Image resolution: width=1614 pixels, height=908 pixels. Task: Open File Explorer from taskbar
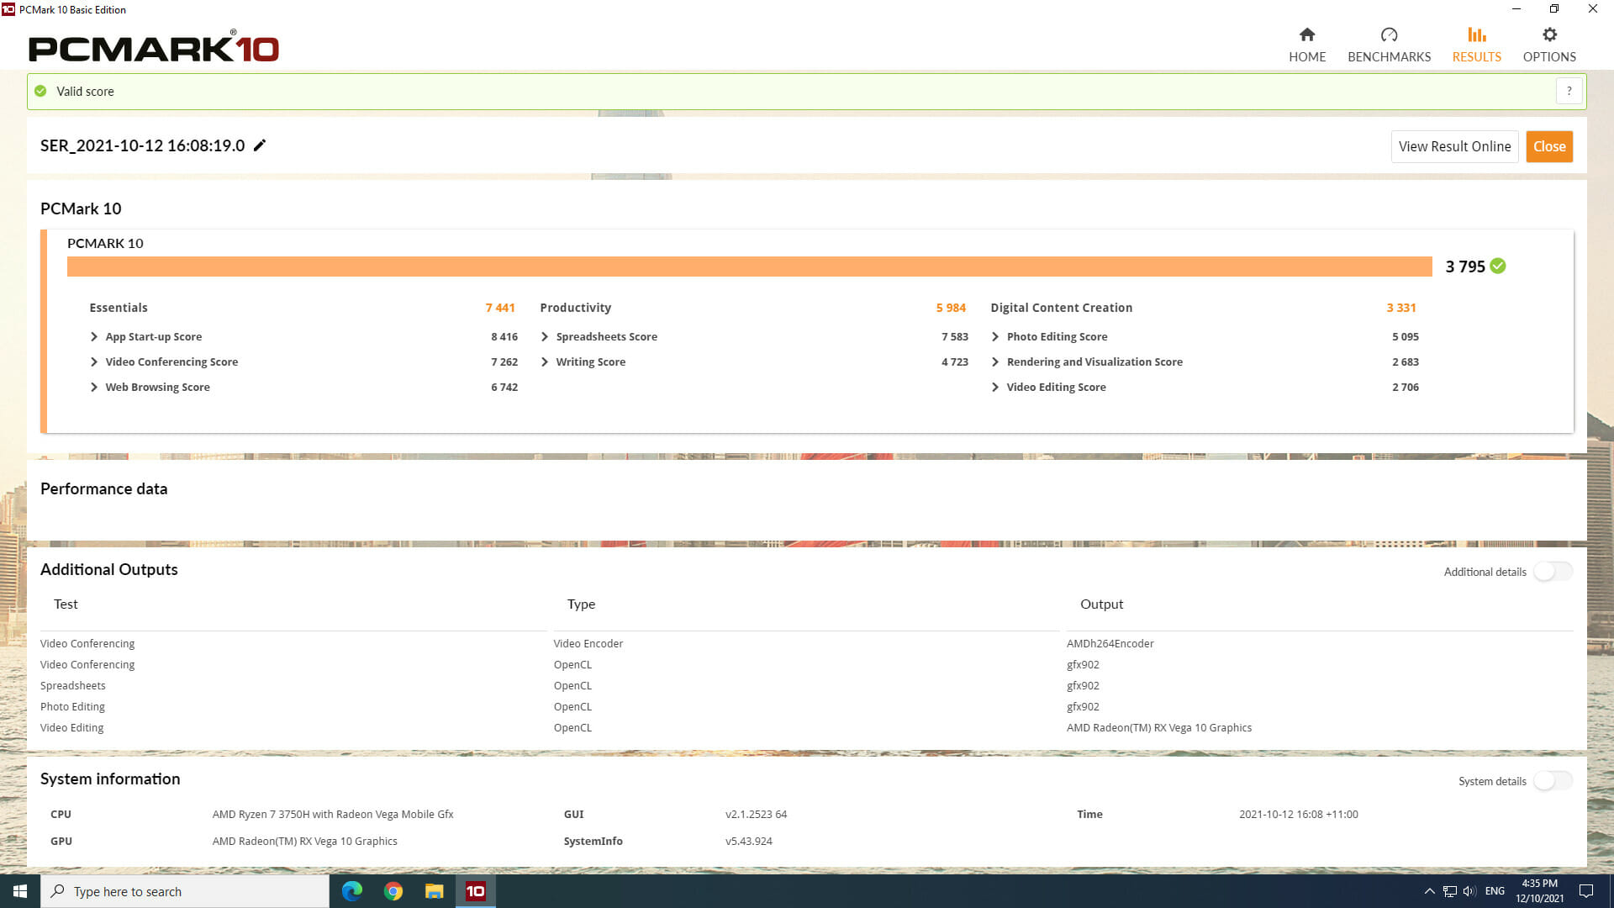tap(434, 891)
